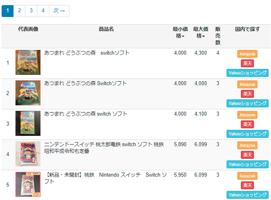Open Amazon button for row 1 item
The width and height of the screenshot is (271, 200).
tap(247, 54)
